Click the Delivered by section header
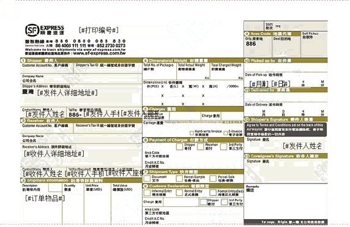350x227 pixels. pos(286,90)
